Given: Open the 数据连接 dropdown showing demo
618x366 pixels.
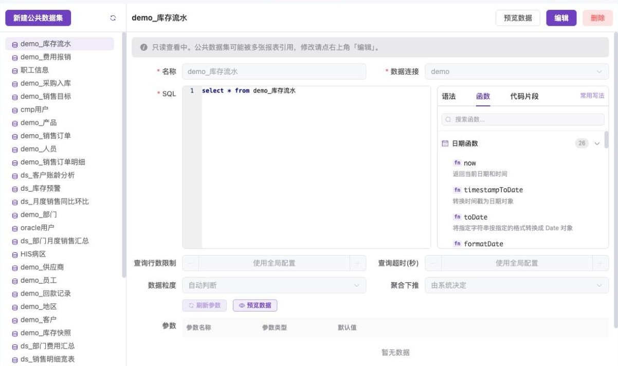Looking at the screenshot, I should pyautogui.click(x=517, y=71).
